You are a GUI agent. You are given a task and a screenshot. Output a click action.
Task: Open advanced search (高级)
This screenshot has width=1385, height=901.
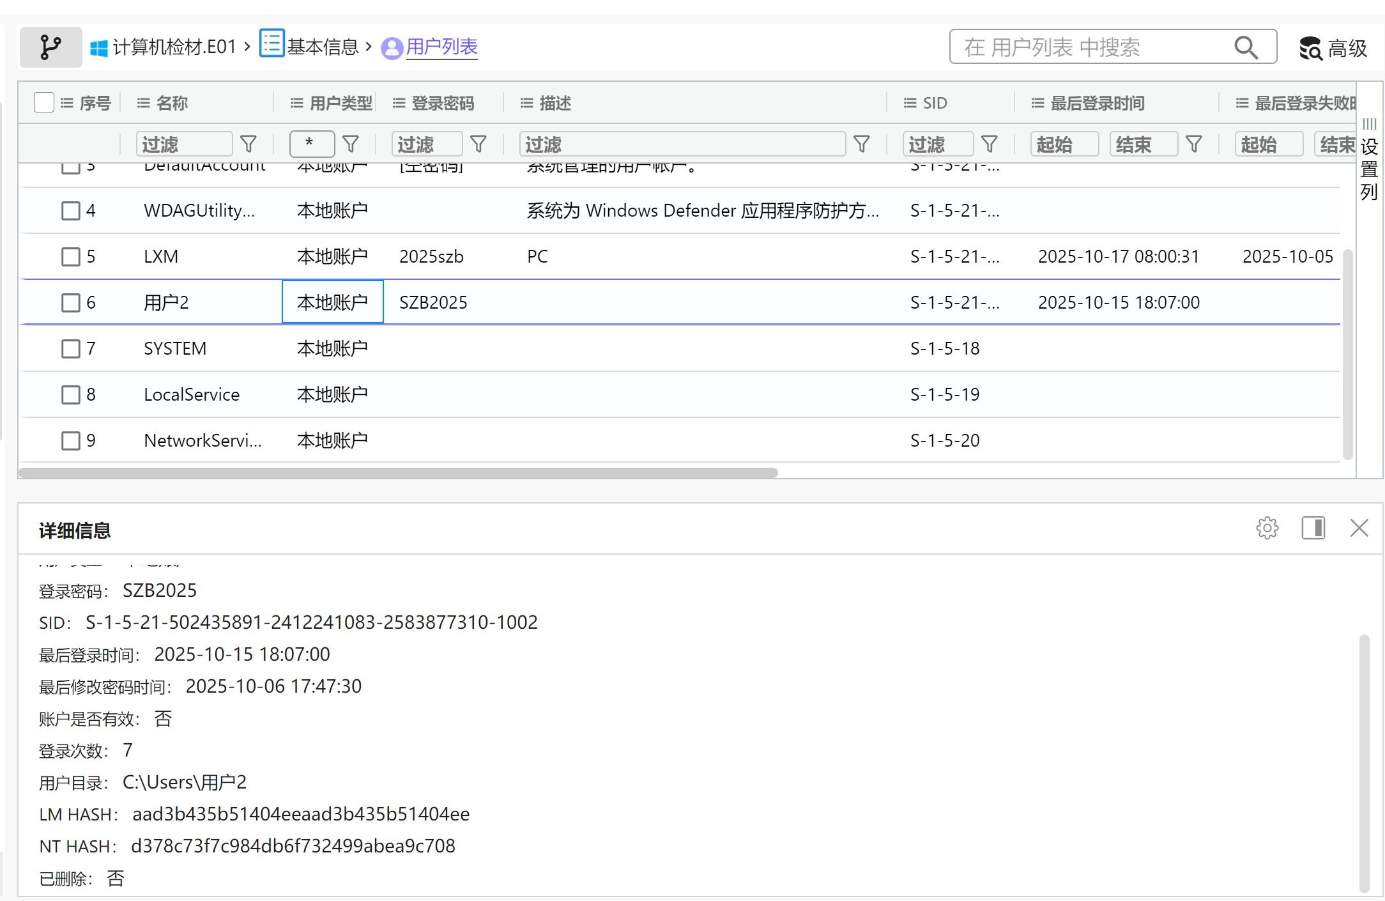click(1333, 48)
